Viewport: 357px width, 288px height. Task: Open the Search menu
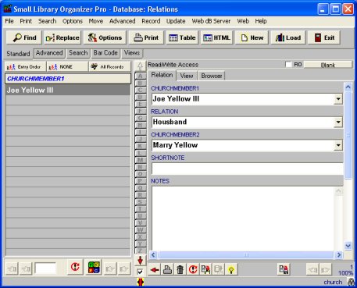click(x=48, y=21)
